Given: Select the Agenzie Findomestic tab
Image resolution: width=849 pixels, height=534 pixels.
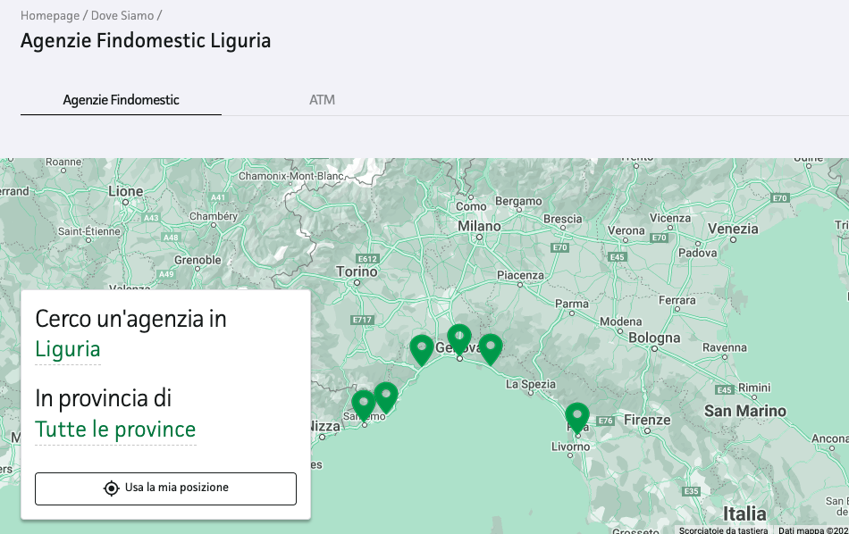Looking at the screenshot, I should coord(120,100).
